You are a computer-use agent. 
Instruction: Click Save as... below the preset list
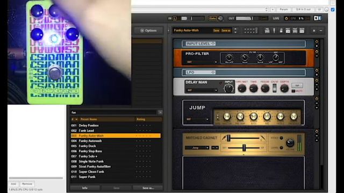pyautogui.click(x=148, y=188)
